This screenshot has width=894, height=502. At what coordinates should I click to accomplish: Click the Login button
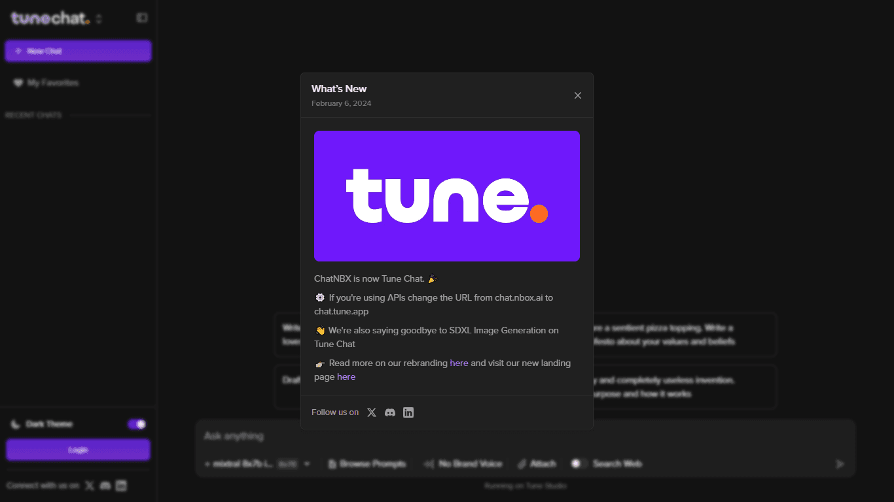coord(78,450)
